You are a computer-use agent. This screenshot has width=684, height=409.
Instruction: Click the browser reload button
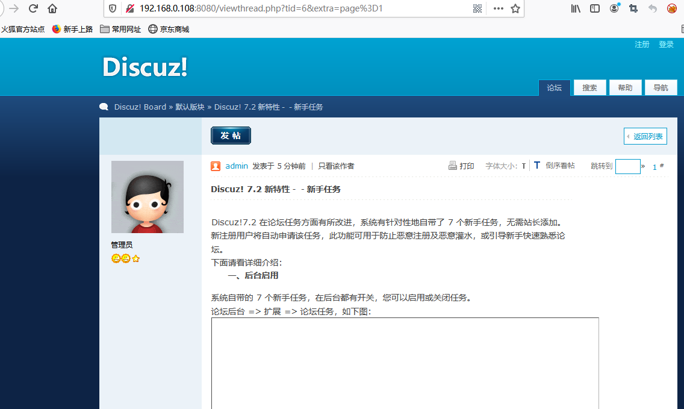pos(33,8)
